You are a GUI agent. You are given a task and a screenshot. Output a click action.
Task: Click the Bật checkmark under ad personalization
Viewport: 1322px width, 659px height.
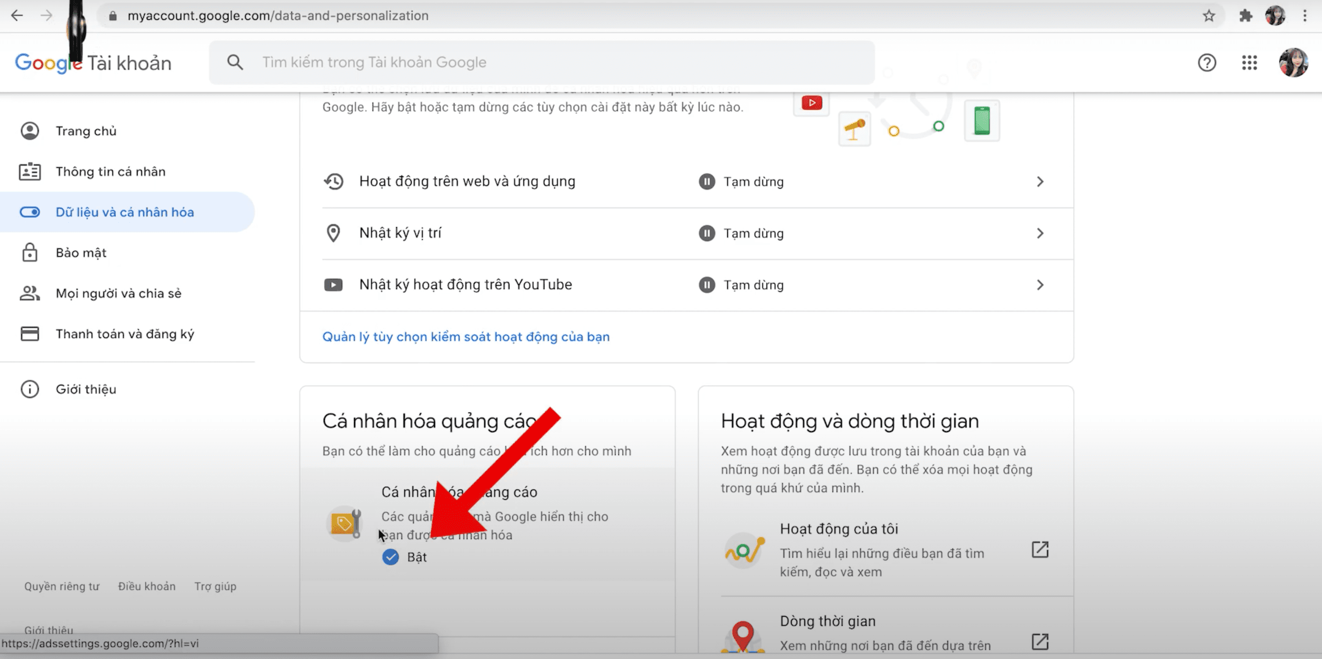(391, 557)
